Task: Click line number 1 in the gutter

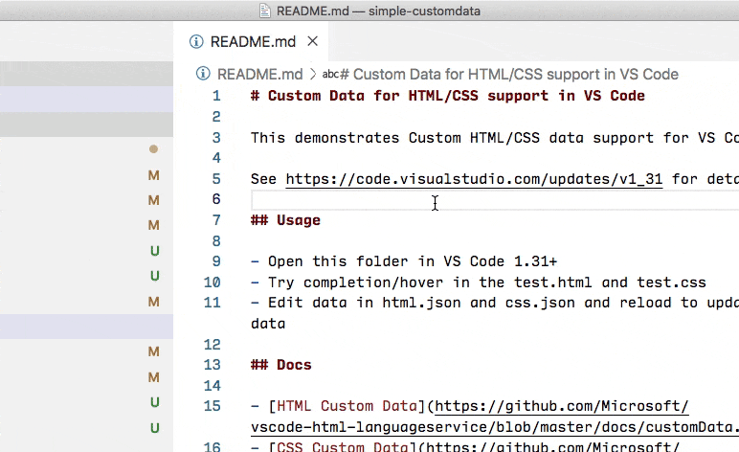Action: point(216,96)
